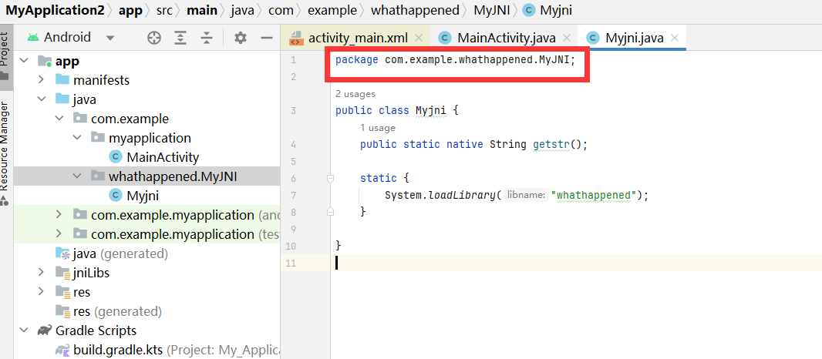
Task: Fold the static block using gutter marker
Action: pyautogui.click(x=330, y=179)
